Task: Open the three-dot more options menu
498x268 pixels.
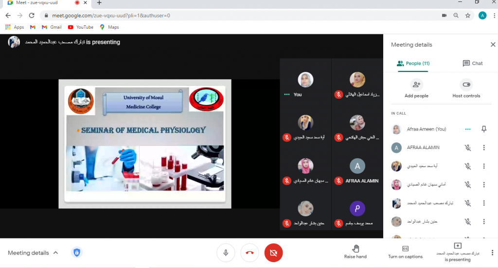Action: (492, 252)
